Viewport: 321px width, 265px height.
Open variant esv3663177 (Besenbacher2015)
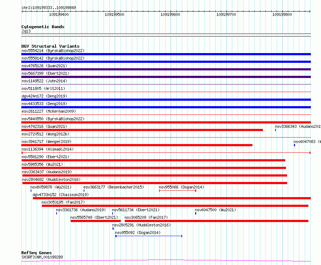tap(114, 187)
